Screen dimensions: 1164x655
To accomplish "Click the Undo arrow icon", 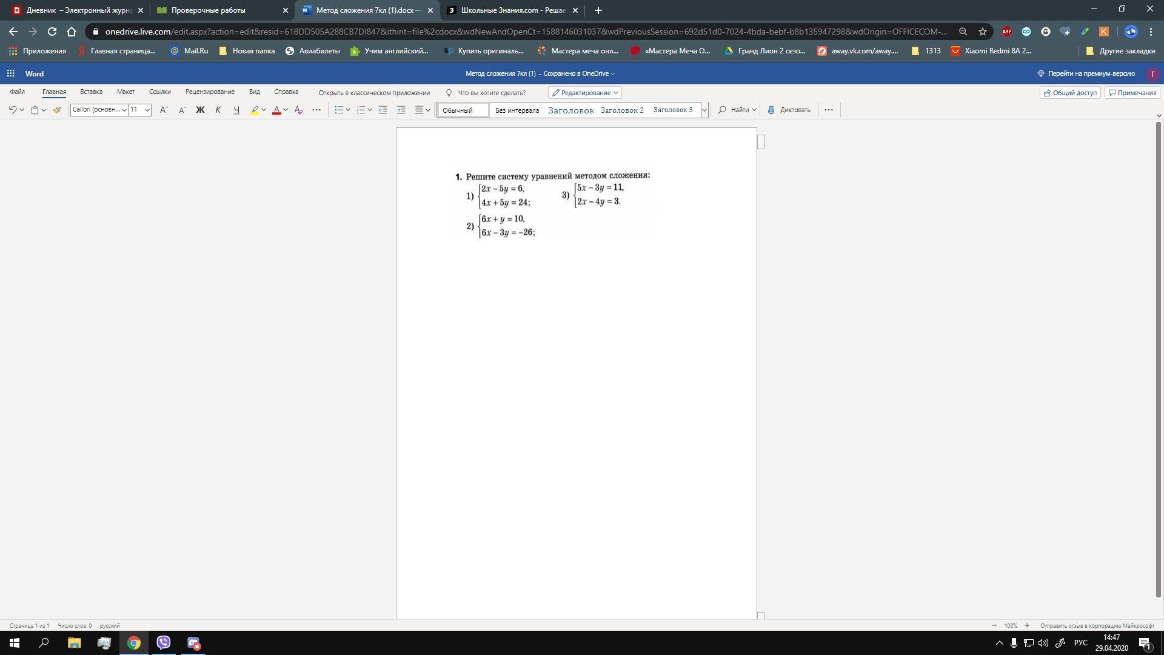I will (x=12, y=110).
